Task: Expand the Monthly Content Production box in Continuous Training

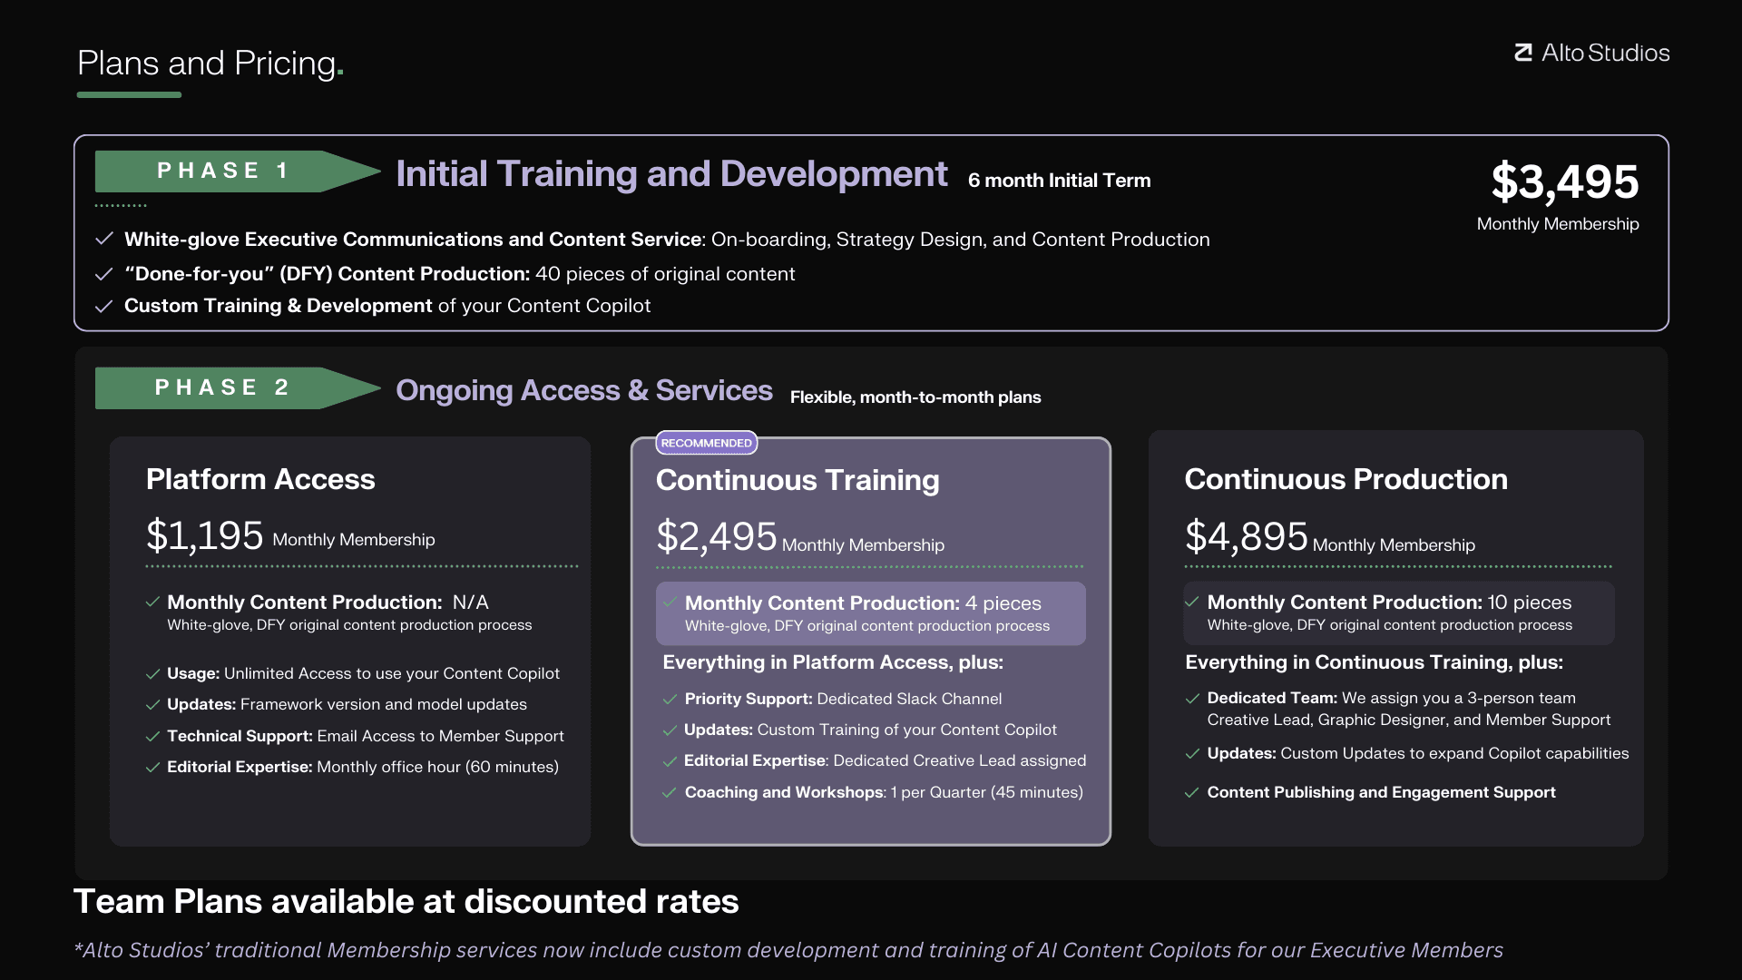Action: pos(870,612)
